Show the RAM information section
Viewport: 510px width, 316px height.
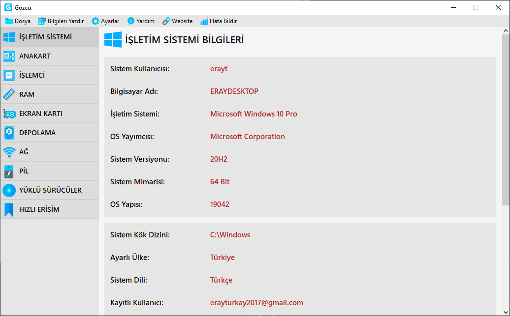point(49,94)
